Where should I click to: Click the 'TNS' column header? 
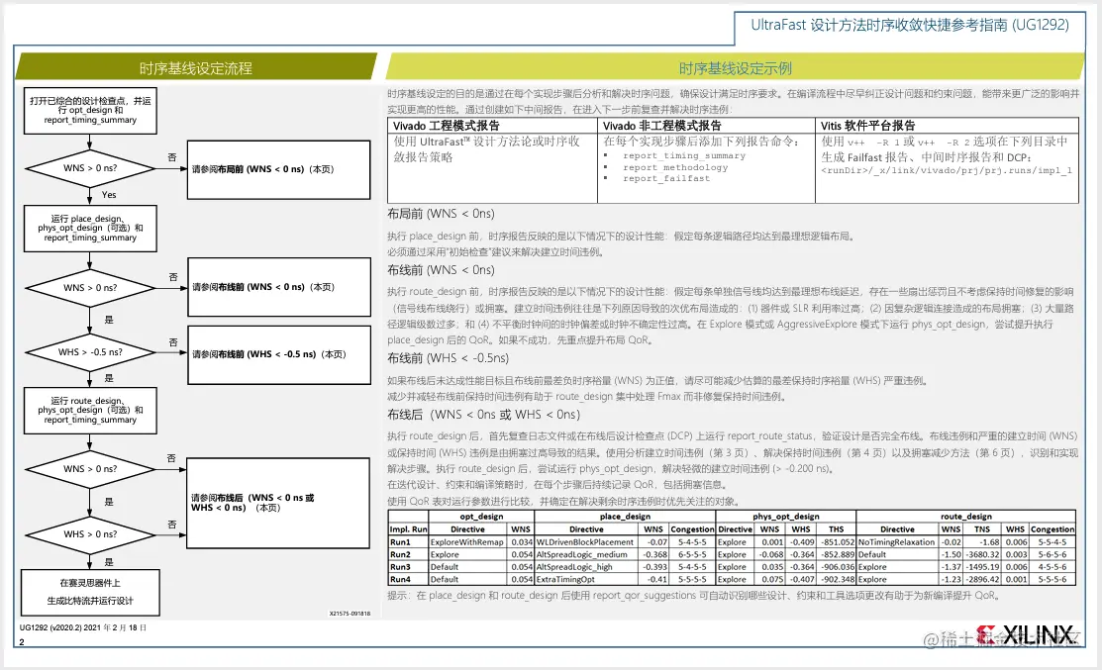[x=982, y=528]
